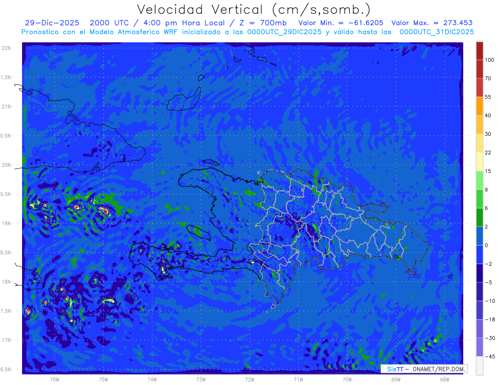This screenshot has height=385, width=499.
Task: Select the '70W' longitude label
Action: (x=347, y=379)
